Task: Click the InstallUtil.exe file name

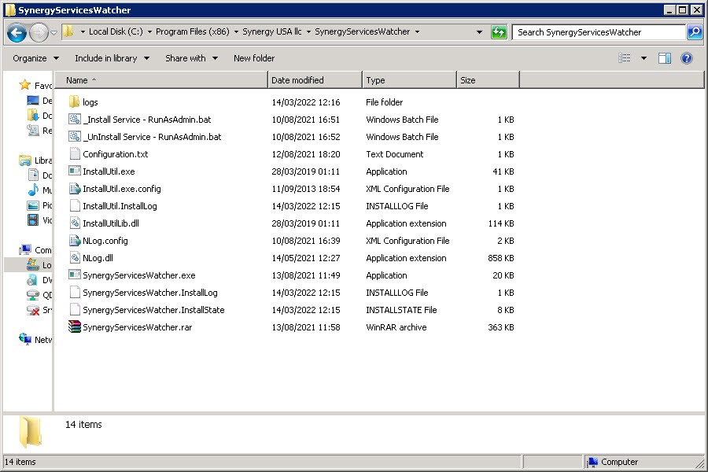Action: (x=109, y=171)
